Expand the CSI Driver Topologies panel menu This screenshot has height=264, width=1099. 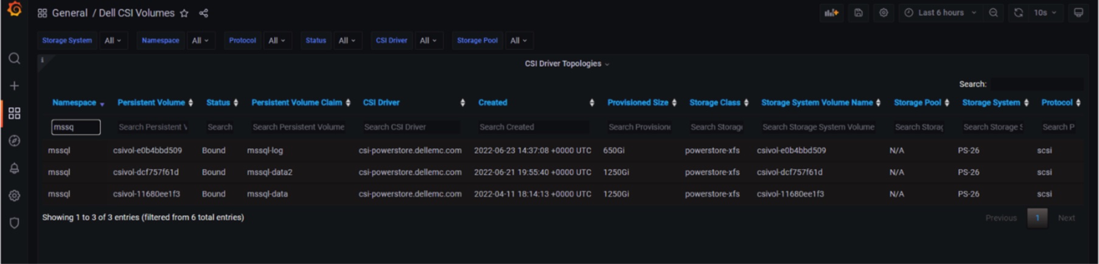[x=567, y=64]
